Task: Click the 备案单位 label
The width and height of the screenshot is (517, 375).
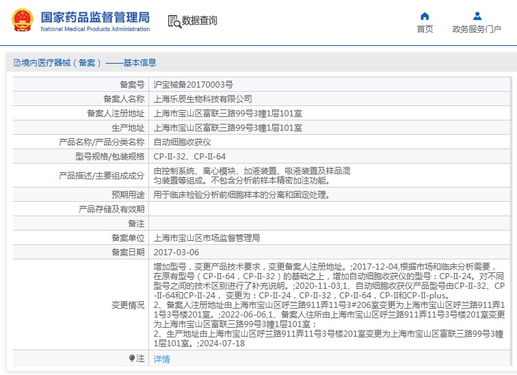Action: pos(128,238)
